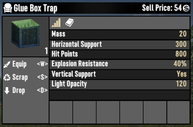193x127 pixels.
Task: Choose the Drop action
Action: point(25,91)
